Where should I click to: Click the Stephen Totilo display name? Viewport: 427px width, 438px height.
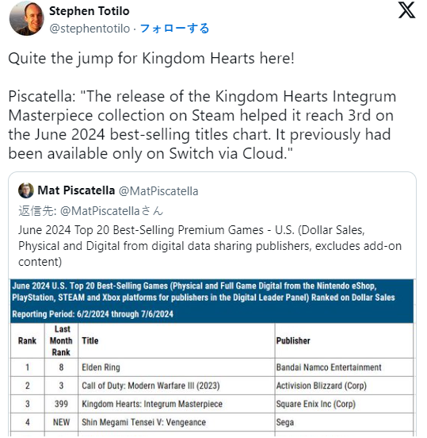(x=90, y=11)
